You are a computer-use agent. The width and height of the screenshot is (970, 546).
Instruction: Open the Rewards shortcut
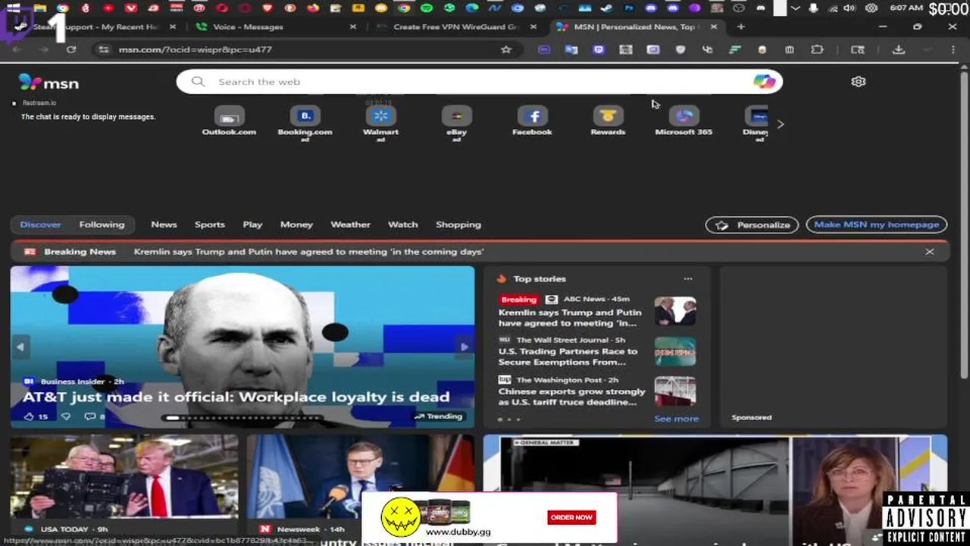608,121
